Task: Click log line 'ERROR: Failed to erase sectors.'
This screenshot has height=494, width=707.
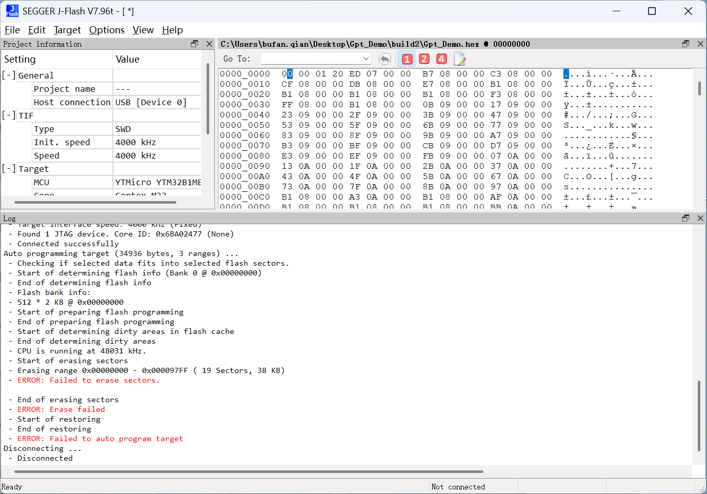Action: (x=89, y=380)
